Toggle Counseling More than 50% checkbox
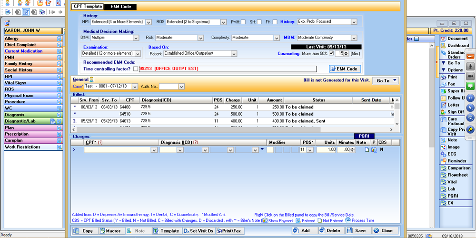 (x=331, y=53)
